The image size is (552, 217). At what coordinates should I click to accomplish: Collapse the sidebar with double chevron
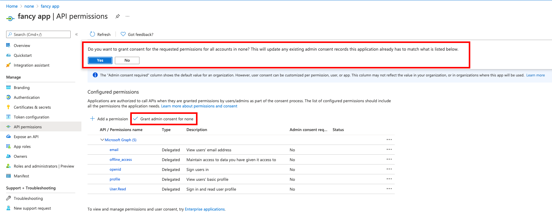click(x=76, y=34)
